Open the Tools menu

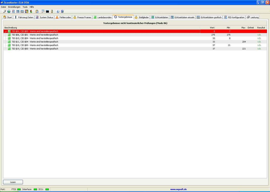point(25,7)
